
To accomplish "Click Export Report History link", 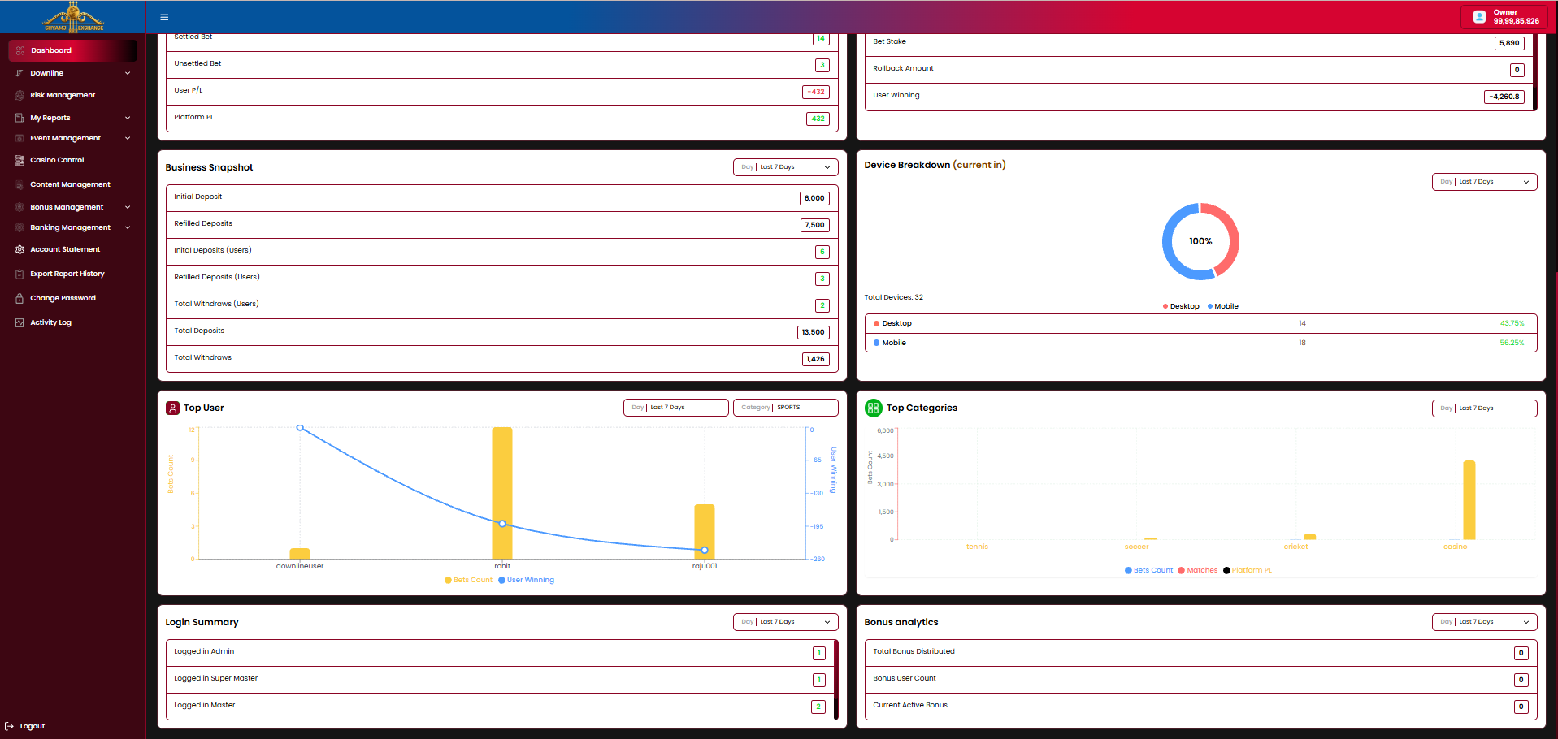I will tap(67, 274).
